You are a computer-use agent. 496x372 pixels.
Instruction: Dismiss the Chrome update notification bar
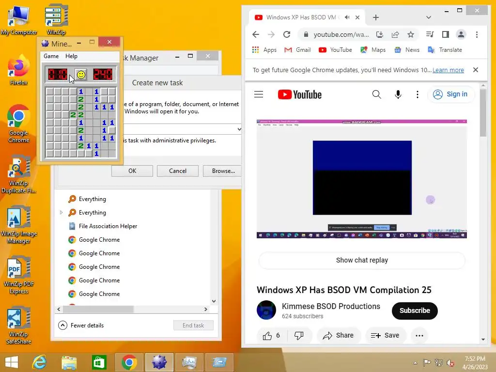point(476,70)
